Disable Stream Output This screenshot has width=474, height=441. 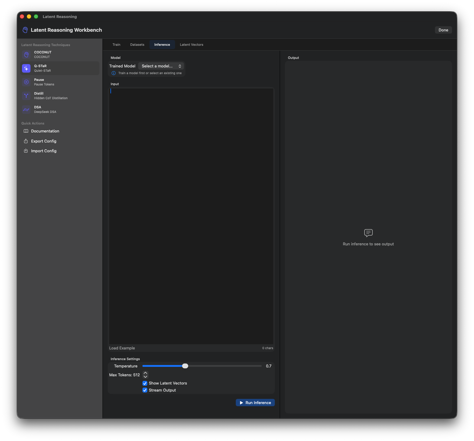click(145, 390)
